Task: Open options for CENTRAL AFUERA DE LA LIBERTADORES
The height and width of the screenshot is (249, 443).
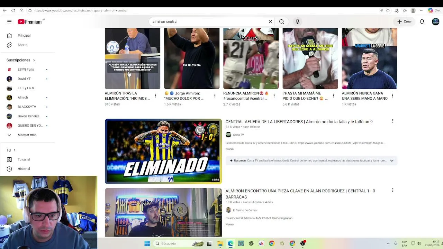Action: click(393, 121)
